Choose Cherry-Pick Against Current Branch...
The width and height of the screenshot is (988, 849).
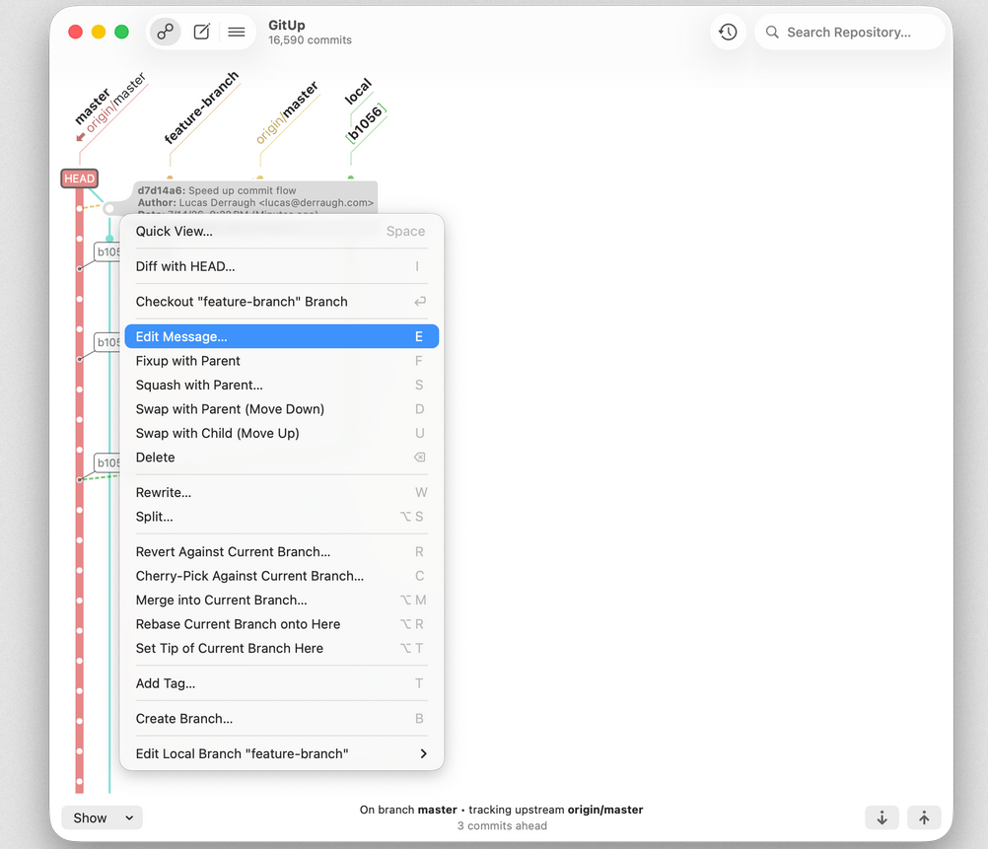[x=282, y=576]
